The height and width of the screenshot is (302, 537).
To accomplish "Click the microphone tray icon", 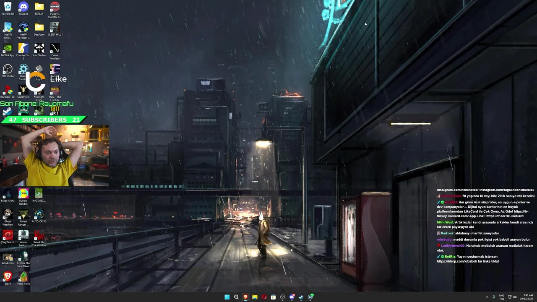I will click(494, 297).
